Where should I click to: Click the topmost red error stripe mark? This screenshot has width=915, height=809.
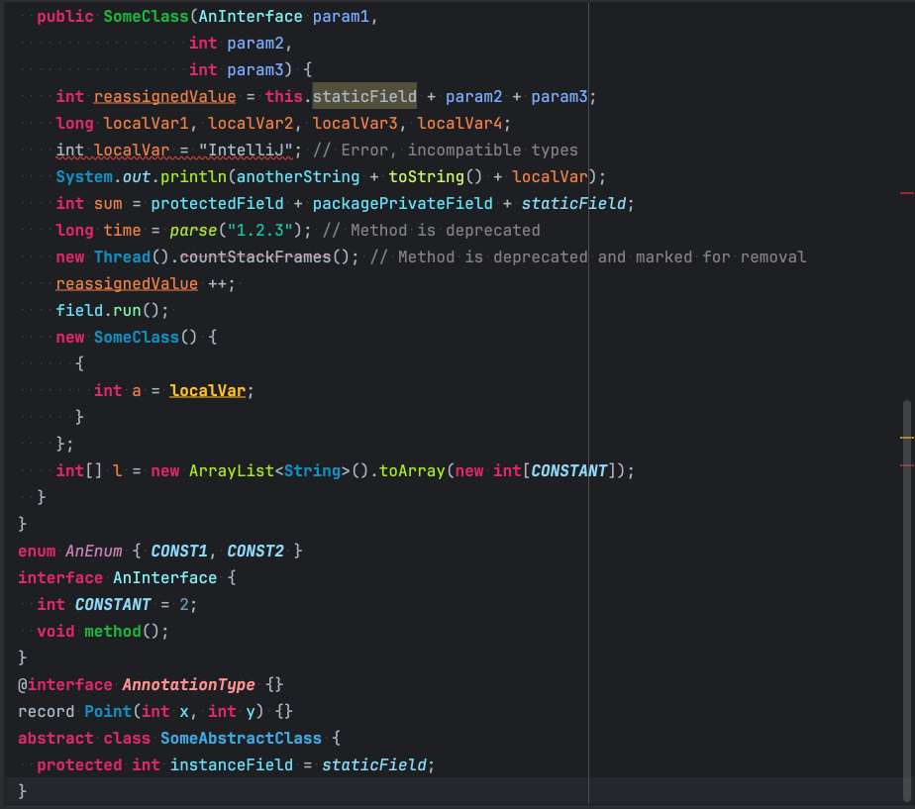(906, 192)
